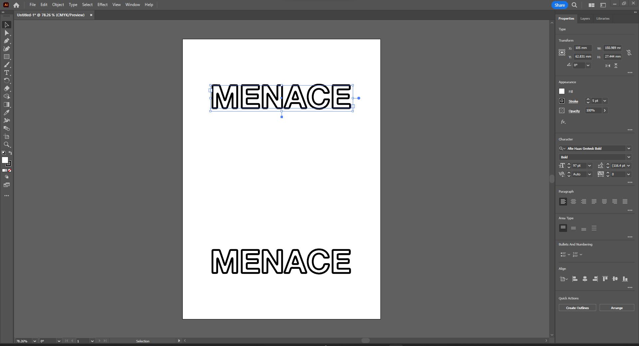Viewport: 639px width, 346px height.
Task: Click the Arrange quick action
Action: pyautogui.click(x=616, y=308)
